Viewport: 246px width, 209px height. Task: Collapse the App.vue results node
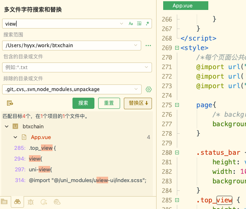(15, 137)
